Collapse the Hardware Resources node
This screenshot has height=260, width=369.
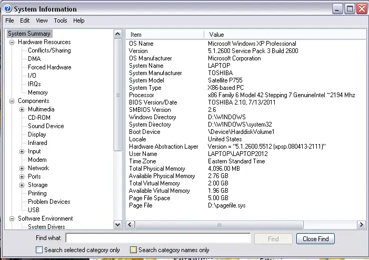tap(12, 42)
